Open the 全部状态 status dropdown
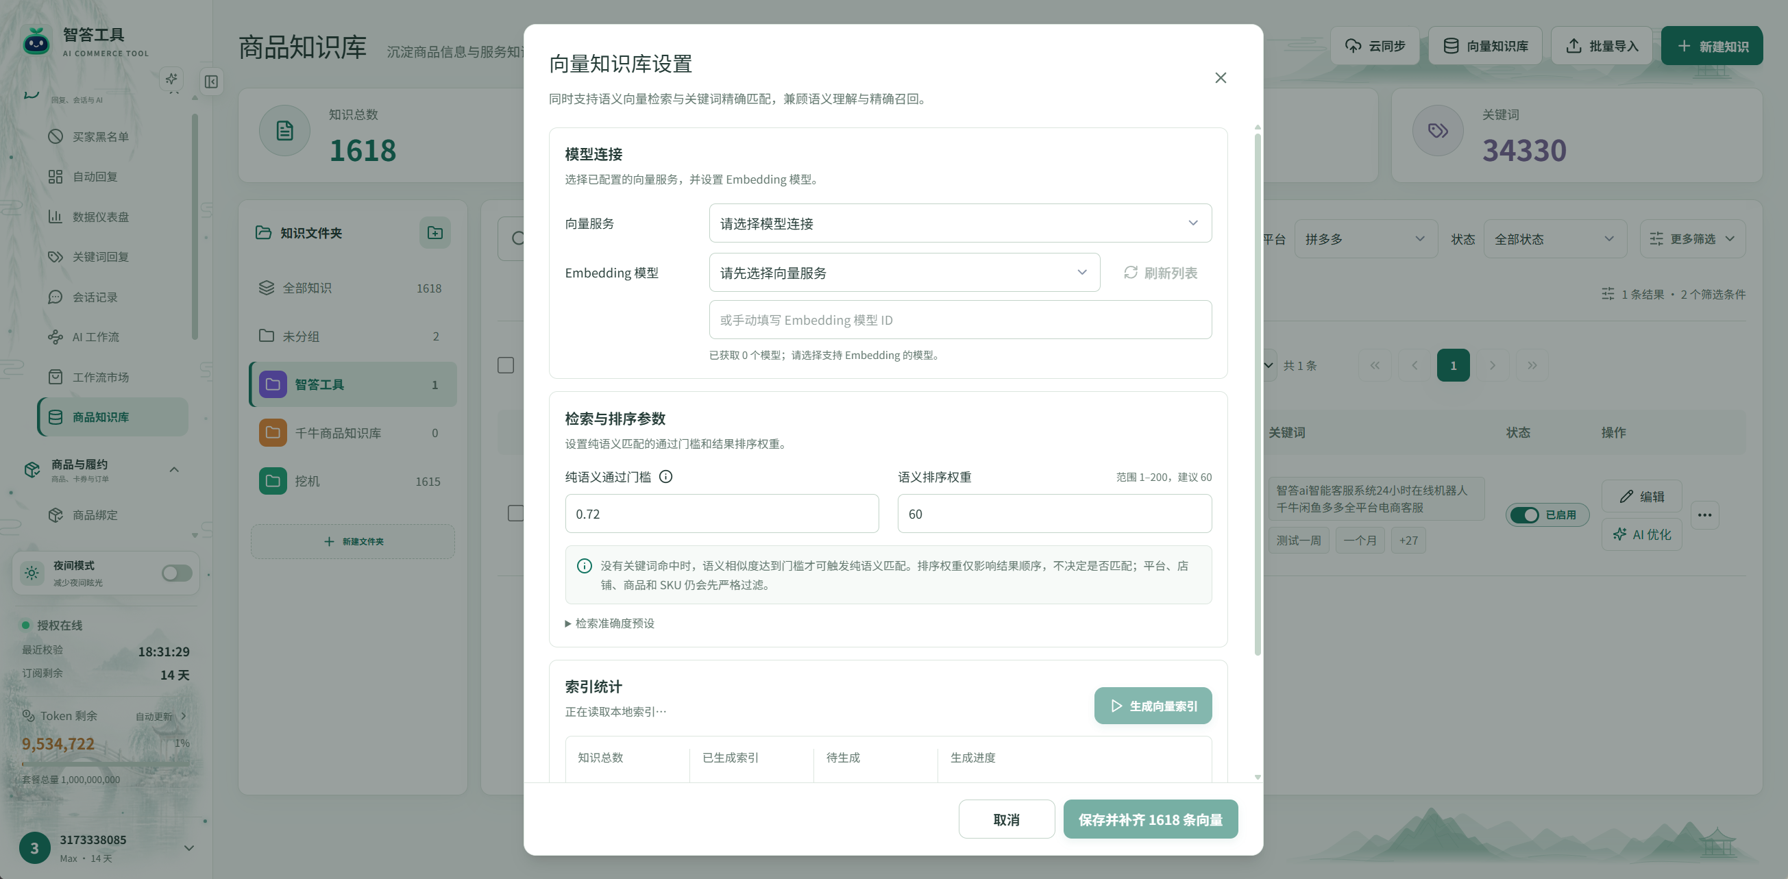The image size is (1788, 879). tap(1555, 238)
